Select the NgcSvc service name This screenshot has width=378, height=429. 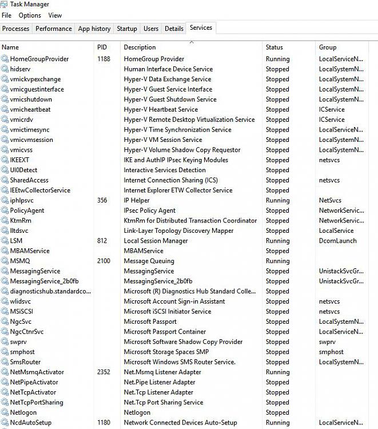(21, 321)
